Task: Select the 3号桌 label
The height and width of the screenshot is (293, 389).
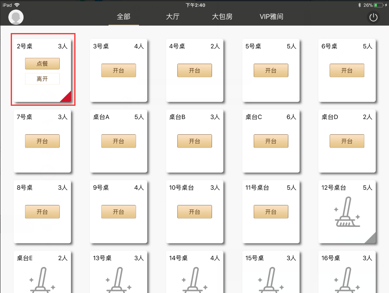Action: point(101,46)
